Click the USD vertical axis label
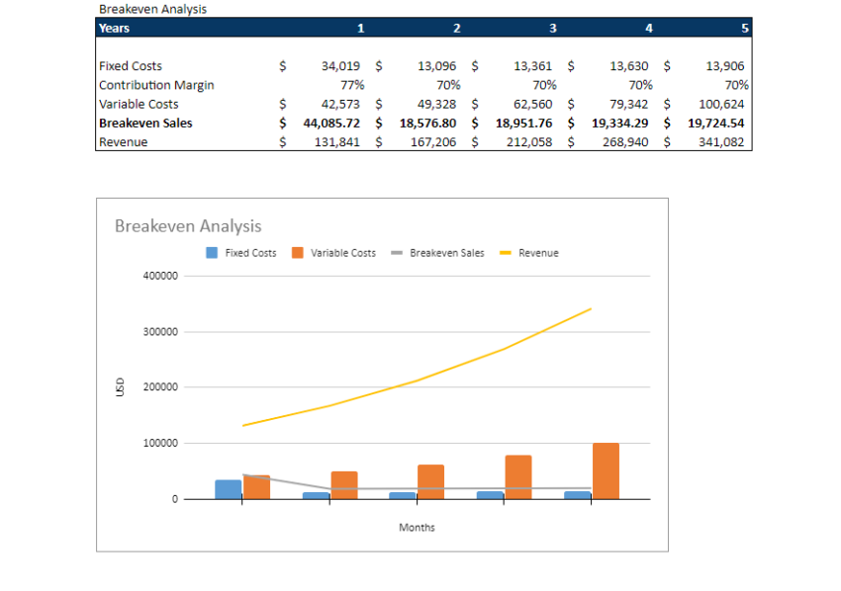 coord(121,385)
